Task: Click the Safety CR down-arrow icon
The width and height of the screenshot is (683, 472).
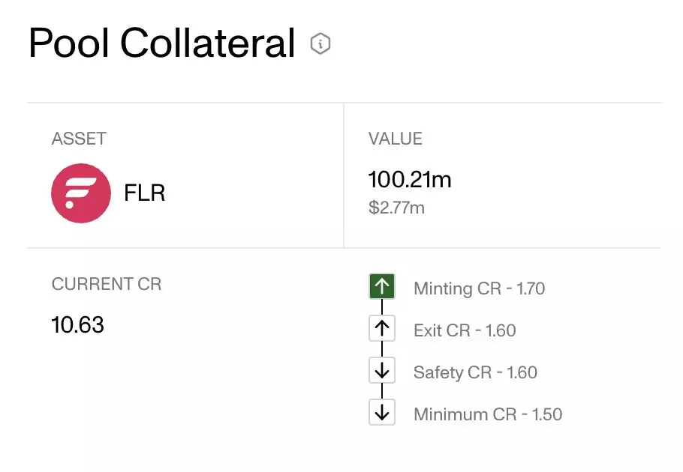Action: click(382, 370)
